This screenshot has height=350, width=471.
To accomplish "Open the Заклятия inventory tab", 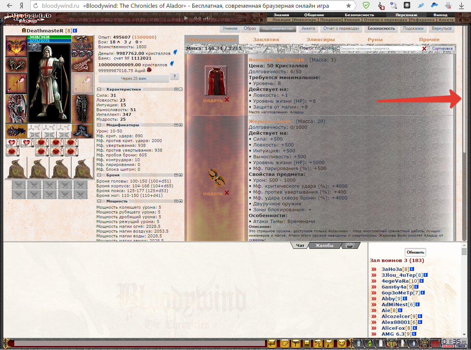I will point(266,39).
